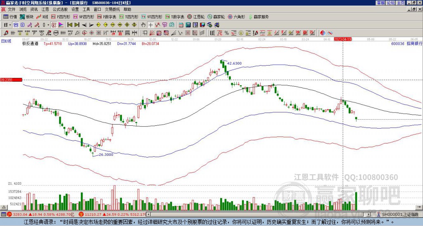Screen dimensions: 423x226
Task: Toggle the crosshair cursor tool
Action: [150, 25]
